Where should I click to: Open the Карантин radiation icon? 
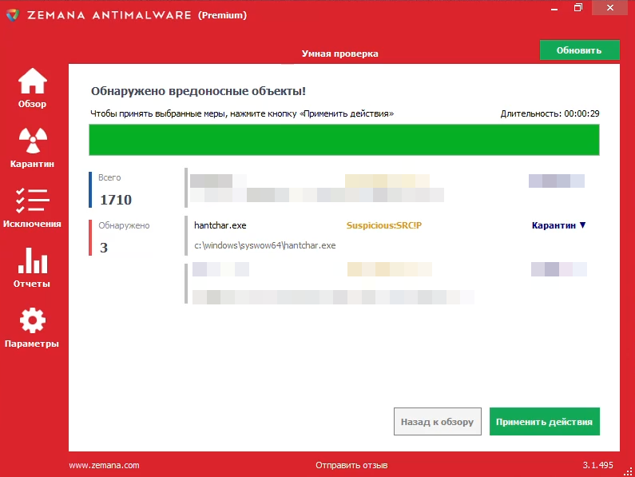(33, 141)
